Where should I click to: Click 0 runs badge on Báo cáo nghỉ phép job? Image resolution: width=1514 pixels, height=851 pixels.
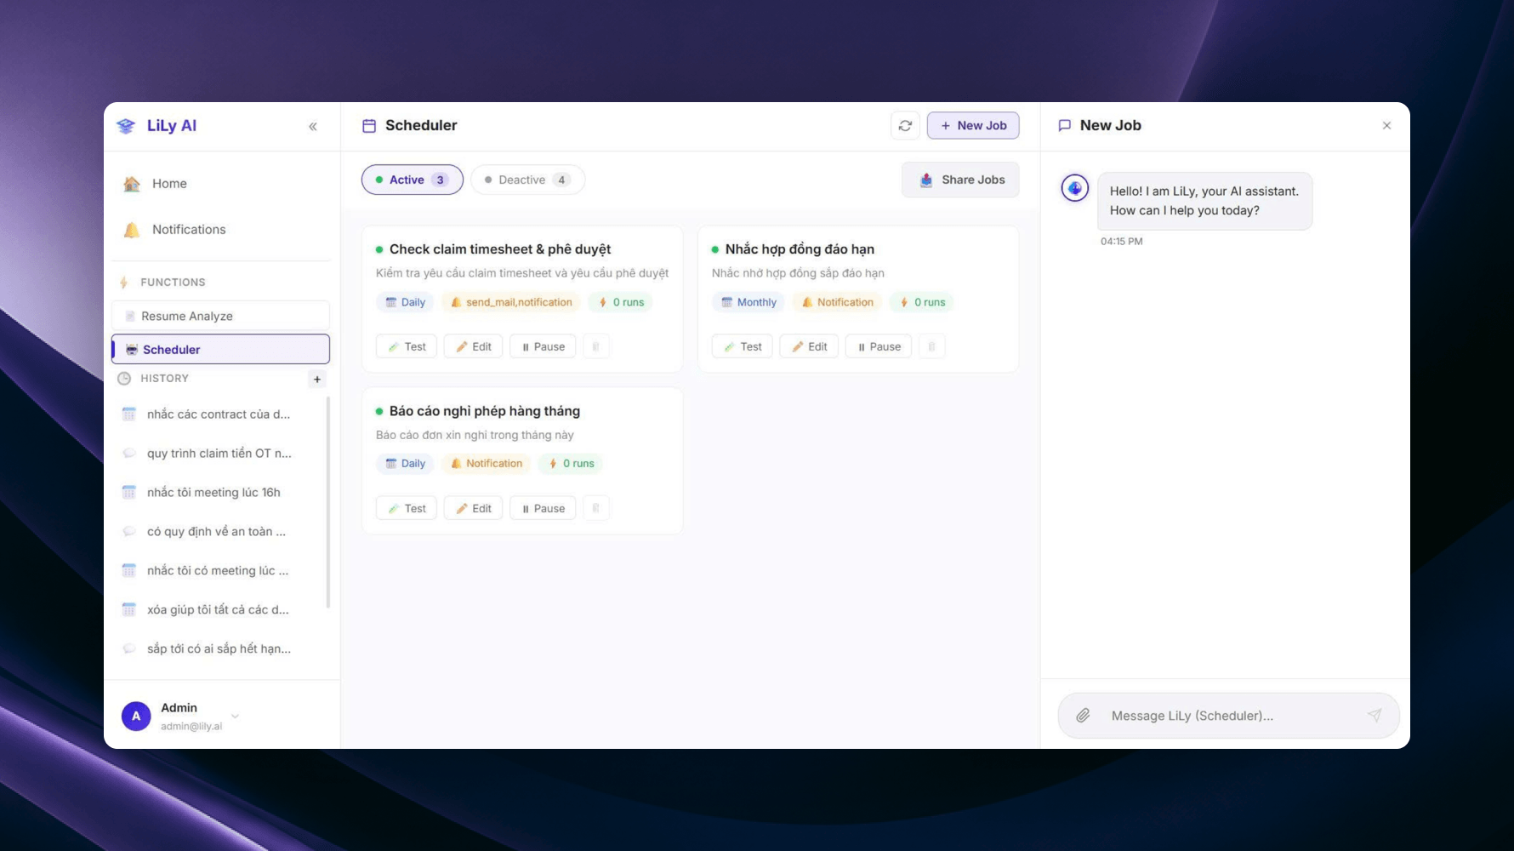(x=571, y=464)
